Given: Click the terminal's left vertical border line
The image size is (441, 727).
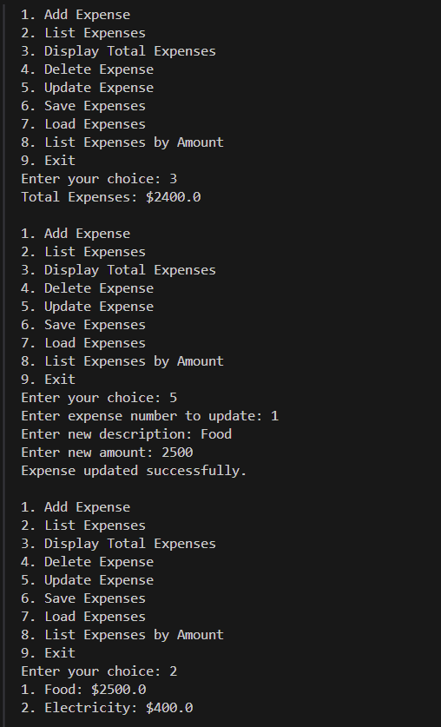Looking at the screenshot, I should pyautogui.click(x=3, y=363).
